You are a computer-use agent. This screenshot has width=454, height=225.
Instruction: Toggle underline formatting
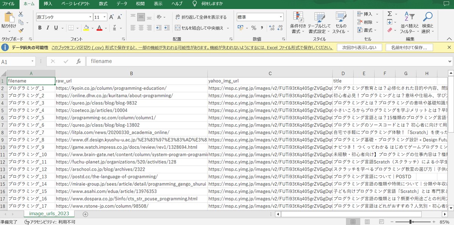pos(56,28)
